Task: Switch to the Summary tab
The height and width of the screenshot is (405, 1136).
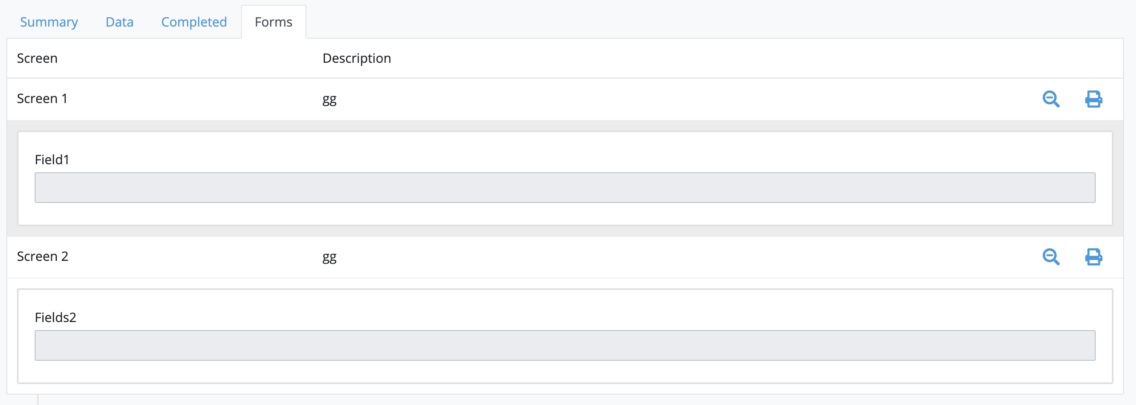Action: (49, 22)
